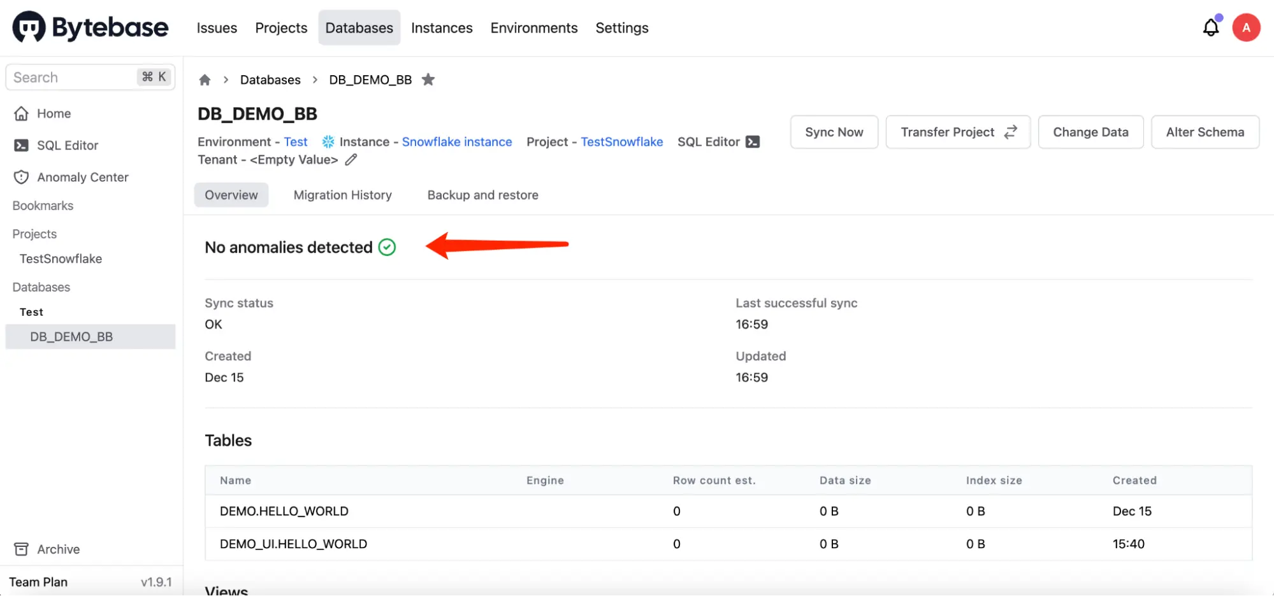
Task: Click the Sync Now button
Action: point(834,132)
